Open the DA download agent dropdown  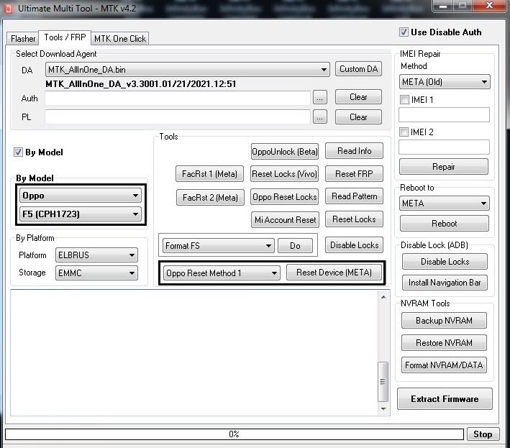pyautogui.click(x=188, y=69)
